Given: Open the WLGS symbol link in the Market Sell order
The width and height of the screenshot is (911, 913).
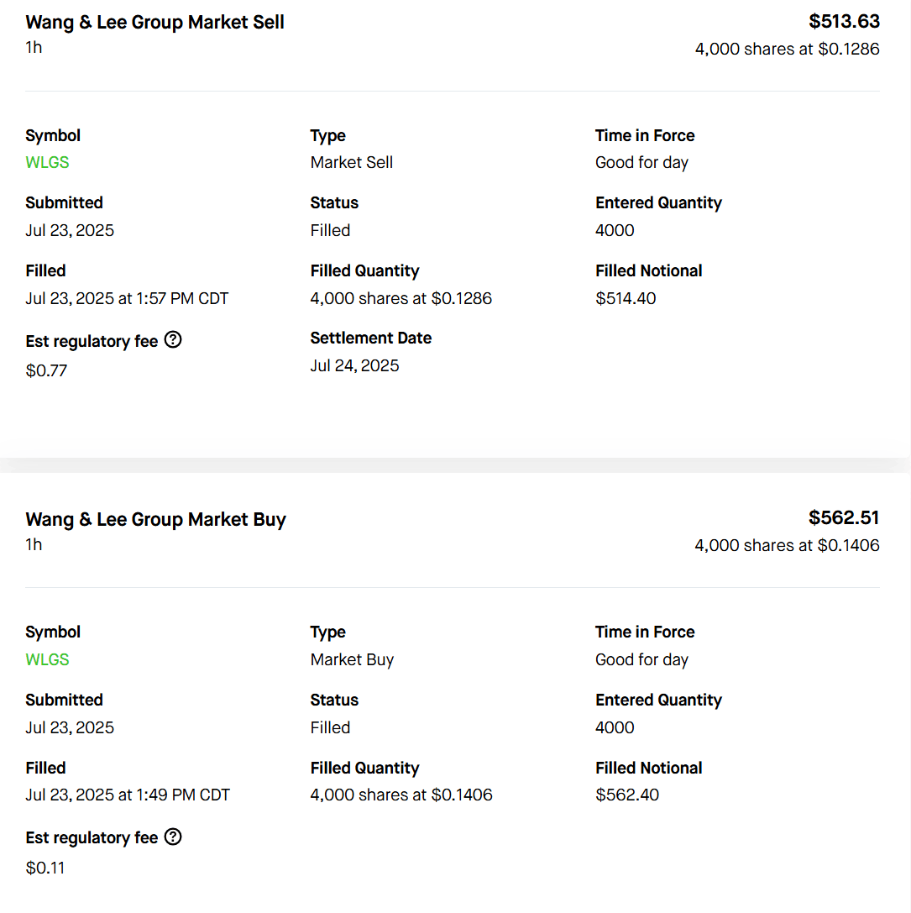Looking at the screenshot, I should 47,162.
